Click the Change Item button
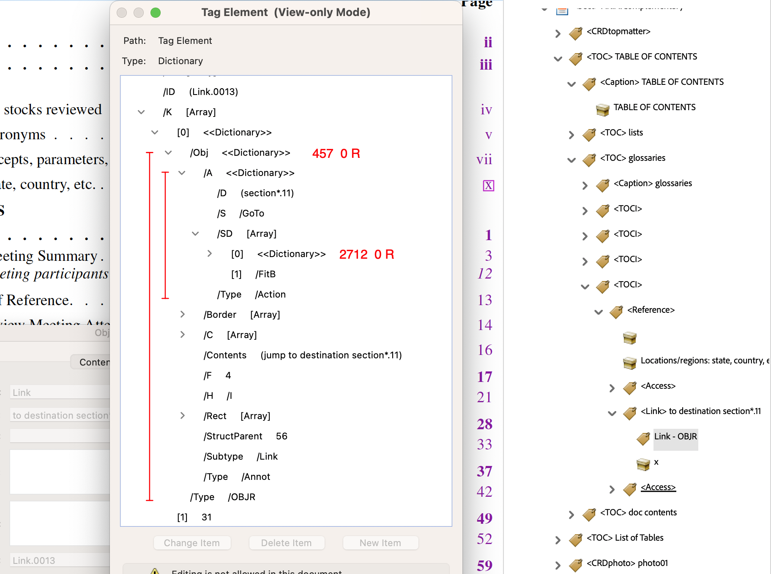This screenshot has height=574, width=771. [x=192, y=543]
